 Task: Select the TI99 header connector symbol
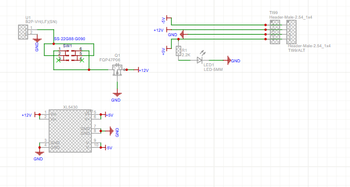point(275,32)
